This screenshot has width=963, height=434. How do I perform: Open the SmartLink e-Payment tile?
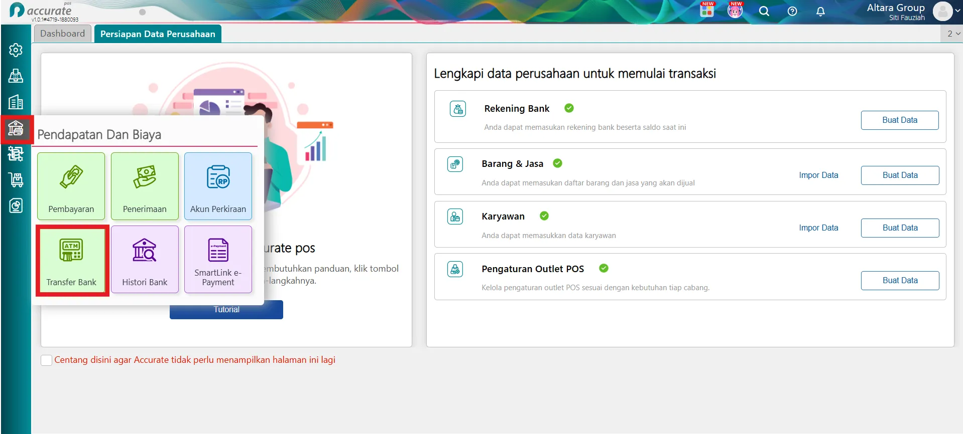coord(218,260)
